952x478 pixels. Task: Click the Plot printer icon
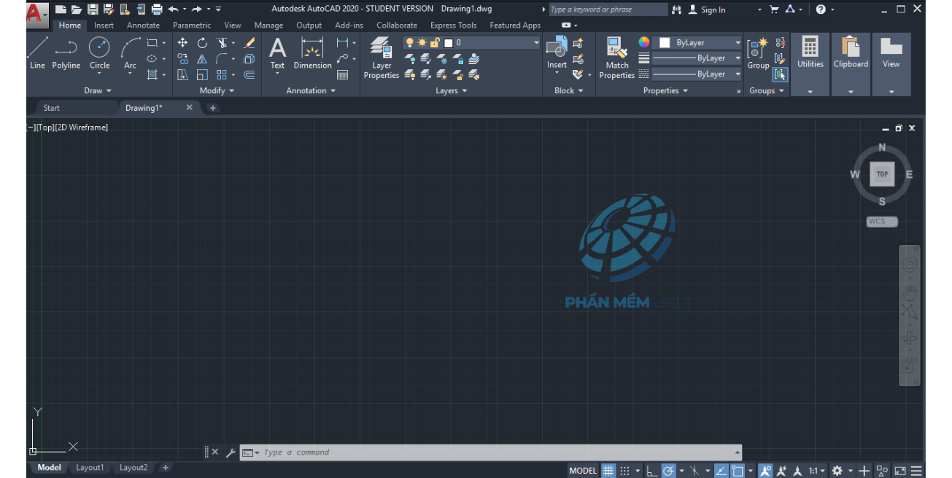coord(156,9)
